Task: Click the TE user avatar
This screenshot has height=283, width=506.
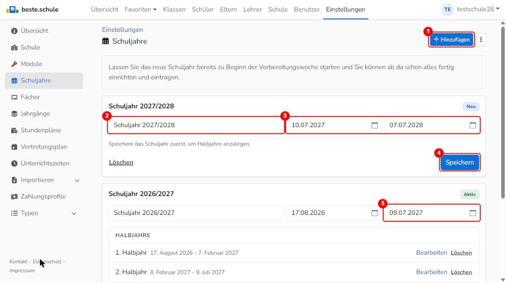Action: [448, 10]
